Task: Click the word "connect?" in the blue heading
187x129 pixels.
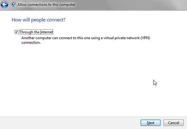Action: [56, 20]
